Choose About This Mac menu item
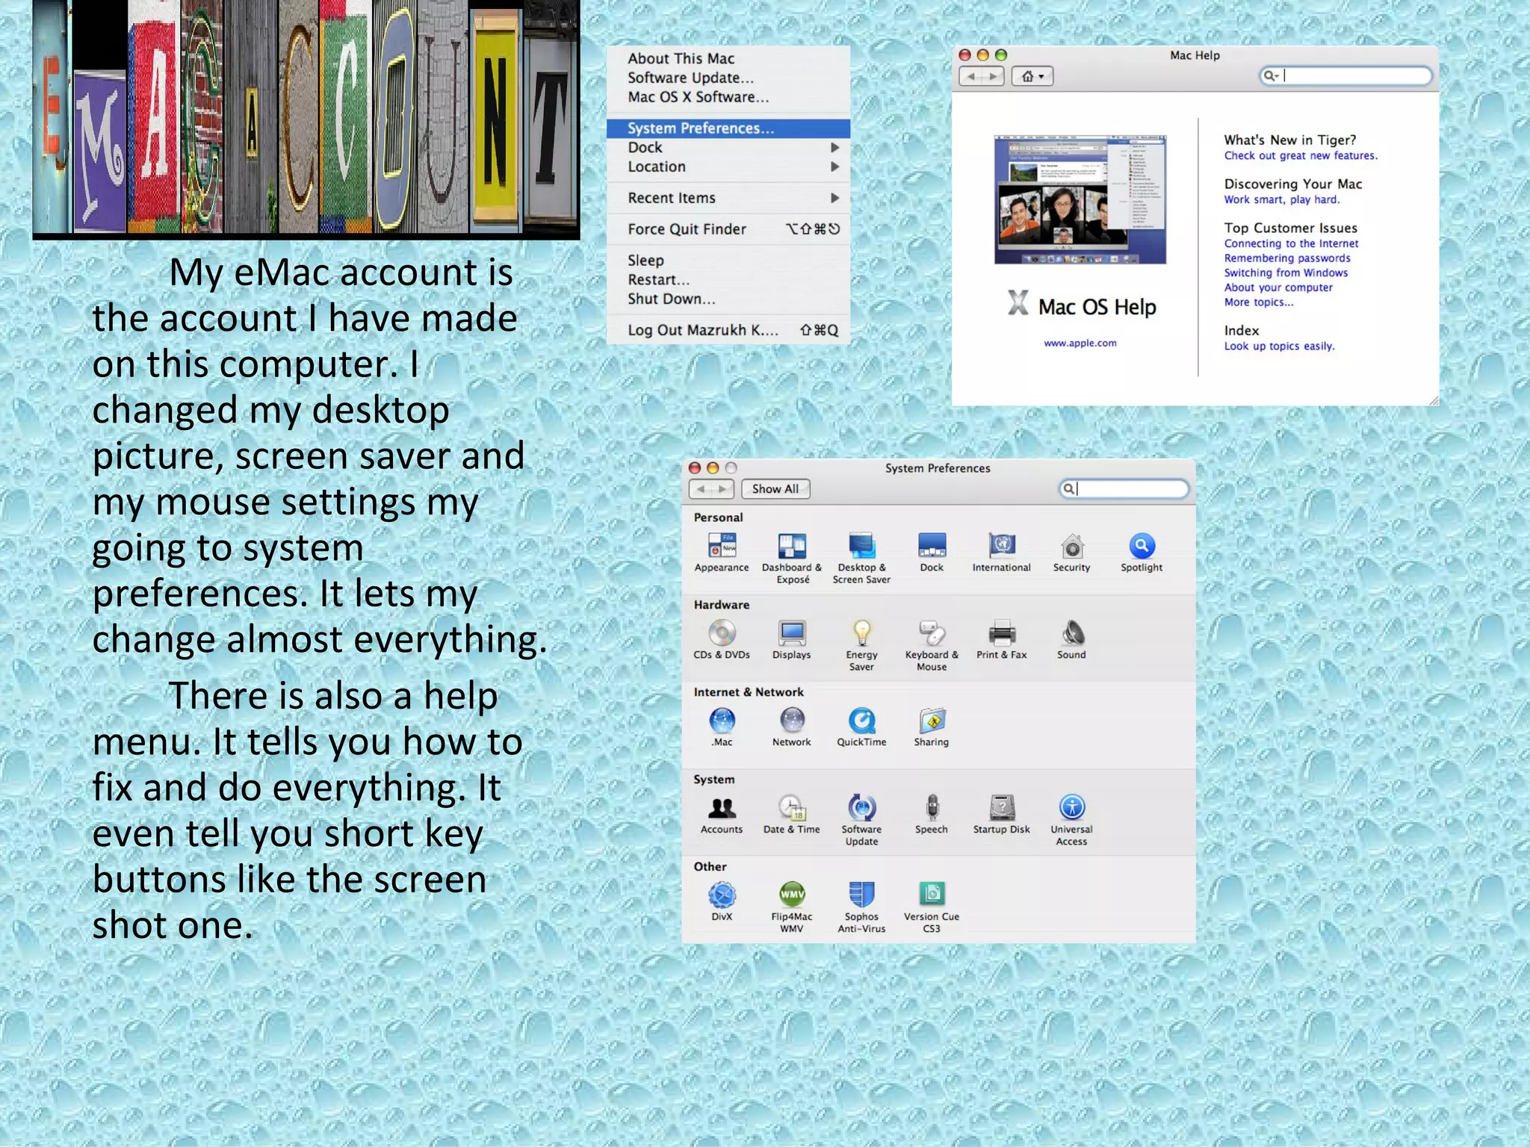Viewport: 1530px width, 1147px height. click(x=728, y=58)
